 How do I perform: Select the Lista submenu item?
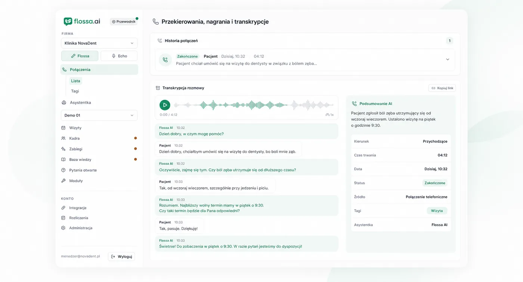(x=75, y=81)
